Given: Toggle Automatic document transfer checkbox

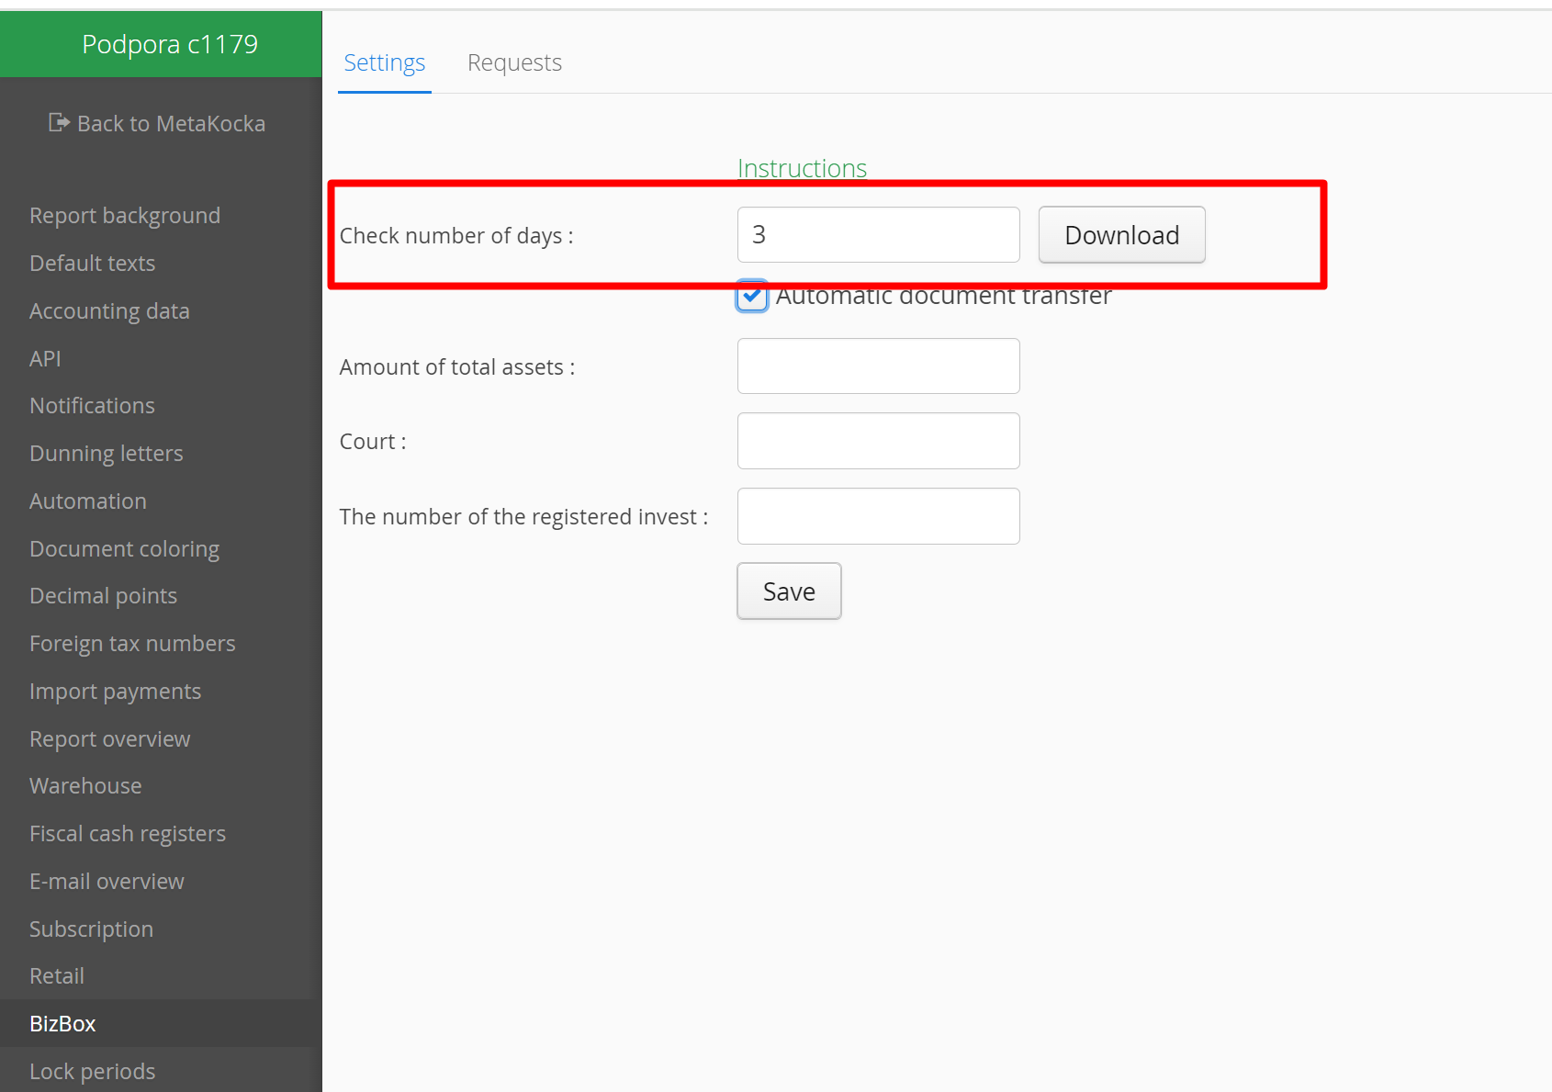Looking at the screenshot, I should 752,296.
